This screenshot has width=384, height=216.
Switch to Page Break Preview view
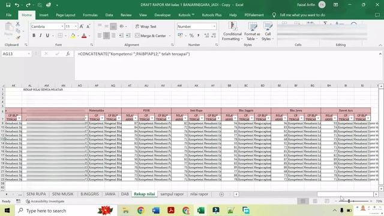coord(327,201)
